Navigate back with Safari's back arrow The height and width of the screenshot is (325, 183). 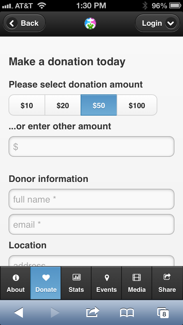pyautogui.click(x=19, y=312)
